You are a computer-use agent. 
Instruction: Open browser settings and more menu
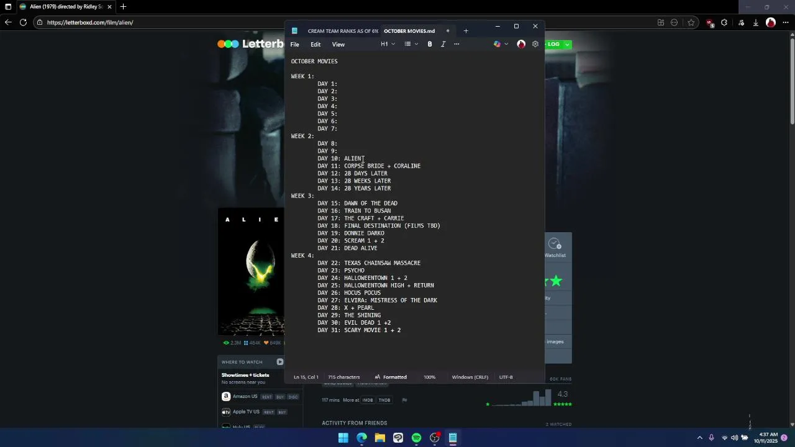click(x=786, y=22)
